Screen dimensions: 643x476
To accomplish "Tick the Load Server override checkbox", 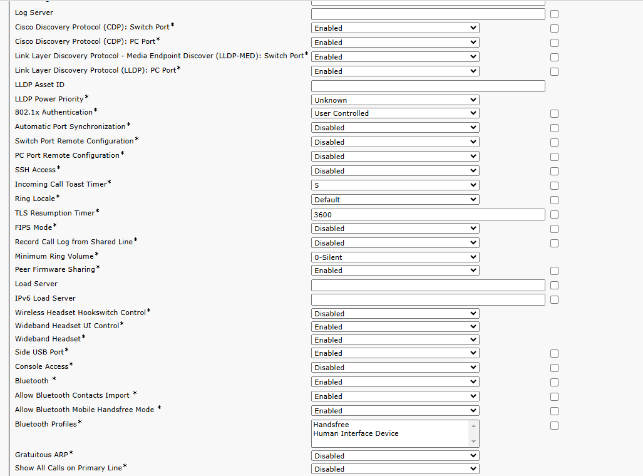I will tap(555, 285).
